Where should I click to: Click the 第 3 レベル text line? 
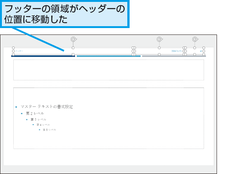coord(38,119)
